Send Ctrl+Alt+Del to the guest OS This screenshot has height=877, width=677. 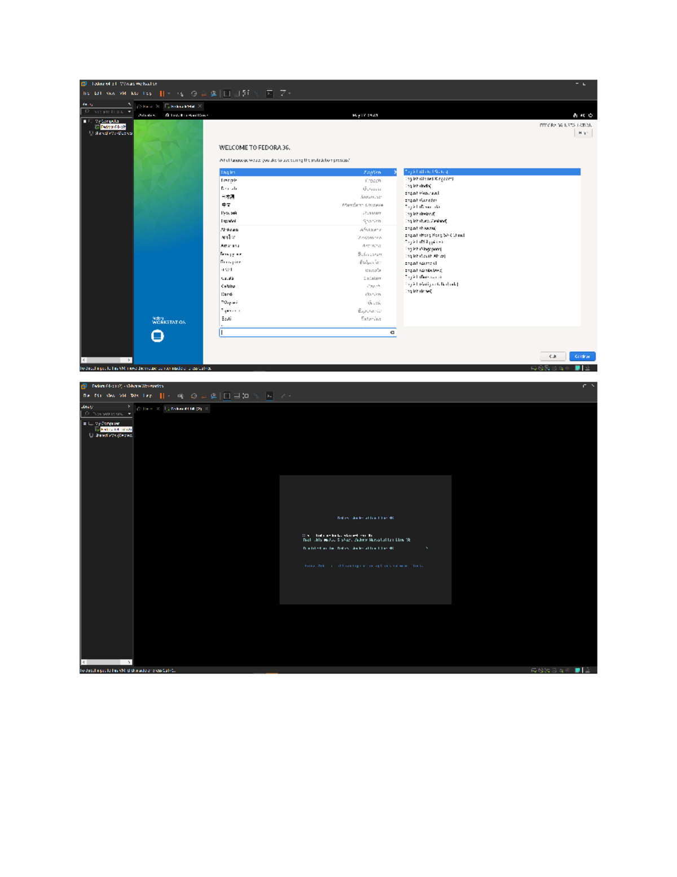tap(181, 94)
